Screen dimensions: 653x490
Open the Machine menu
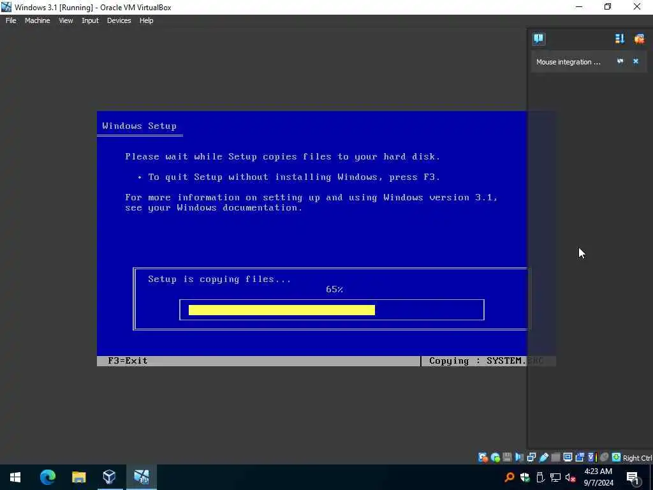pyautogui.click(x=37, y=20)
